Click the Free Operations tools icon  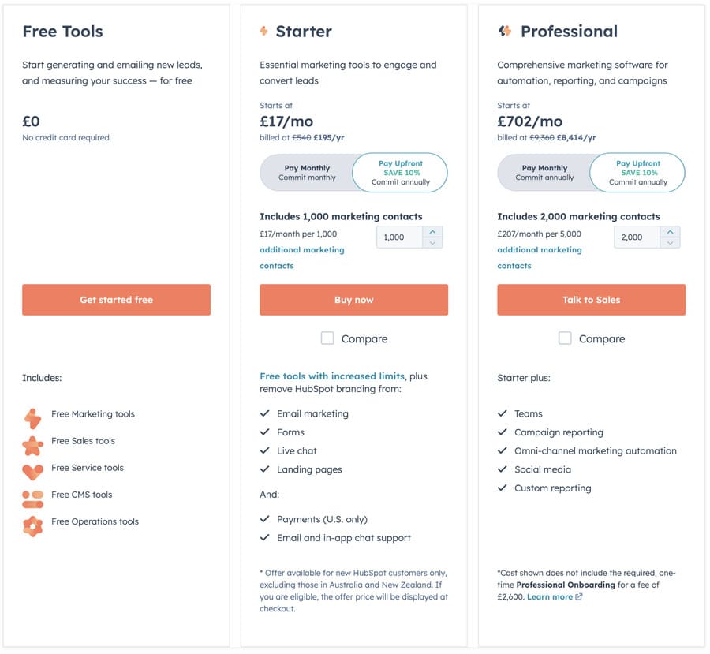pyautogui.click(x=32, y=525)
